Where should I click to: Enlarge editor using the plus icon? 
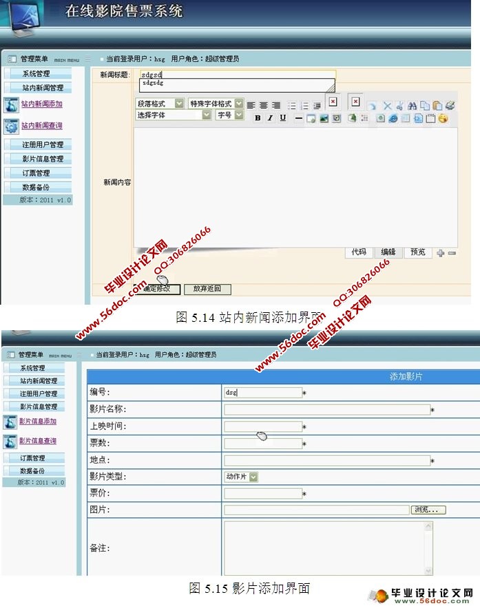click(441, 253)
